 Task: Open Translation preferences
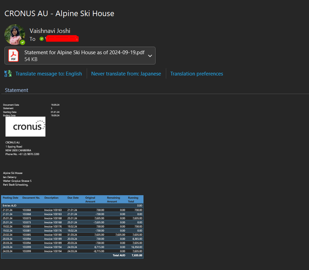click(197, 74)
